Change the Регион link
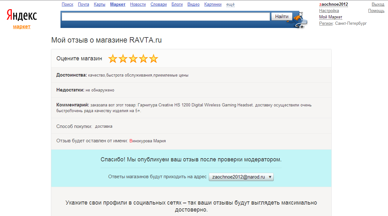The height and width of the screenshot is (216, 388). [326, 24]
